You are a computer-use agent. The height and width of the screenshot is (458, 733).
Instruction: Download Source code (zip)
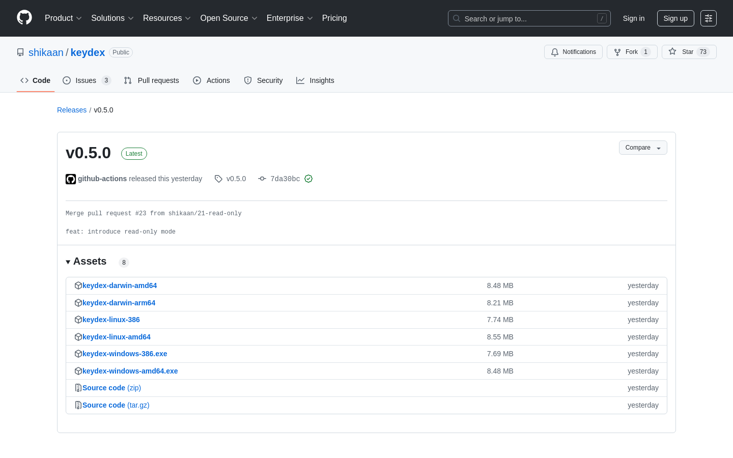coord(111,388)
